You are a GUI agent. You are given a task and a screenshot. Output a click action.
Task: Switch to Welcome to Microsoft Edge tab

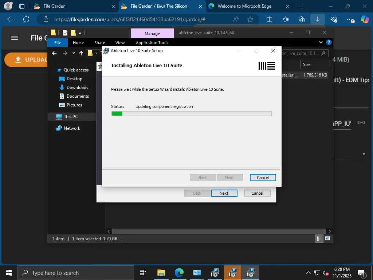click(248, 6)
